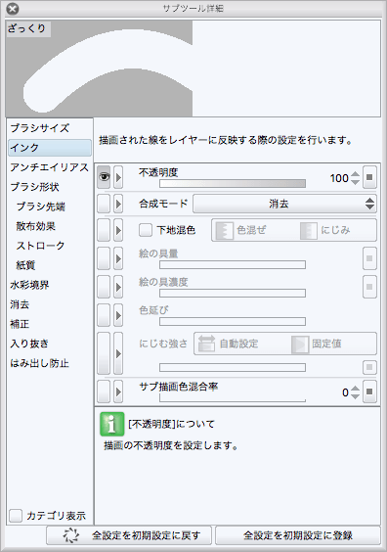Toggle tool property visibility for サブ描画色混合率 row
This screenshot has height=552, width=387.
pos(104,391)
